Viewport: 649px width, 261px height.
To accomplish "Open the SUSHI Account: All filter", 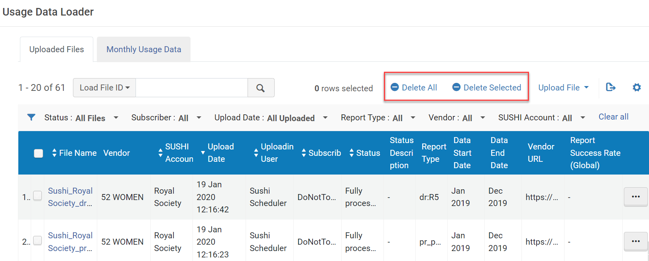I will click(x=542, y=118).
